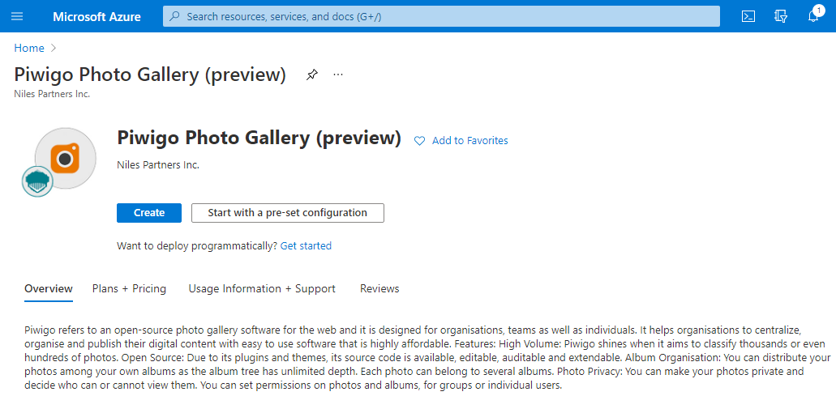
Task: Start with a pre-set configuration
Action: 287,213
